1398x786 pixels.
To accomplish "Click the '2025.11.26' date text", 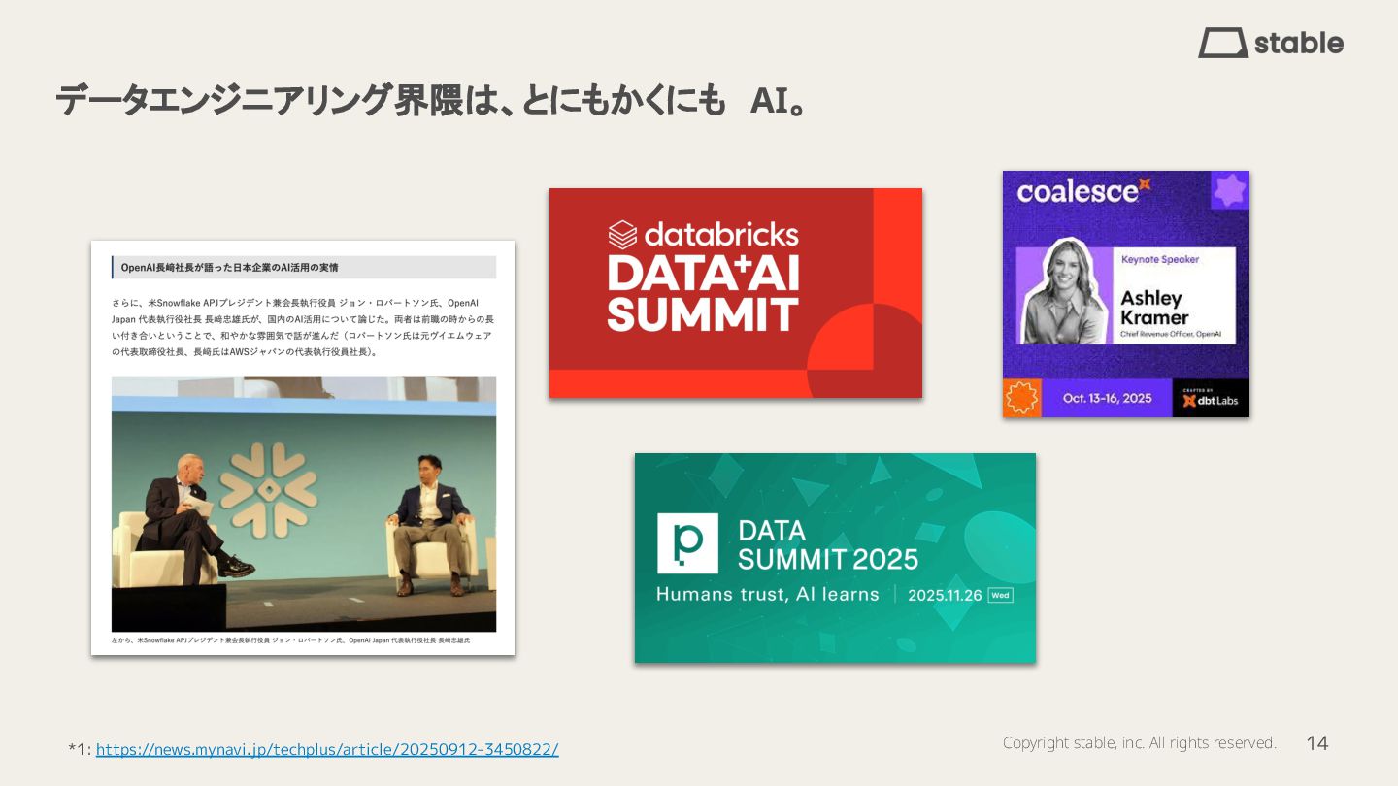I will point(945,595).
